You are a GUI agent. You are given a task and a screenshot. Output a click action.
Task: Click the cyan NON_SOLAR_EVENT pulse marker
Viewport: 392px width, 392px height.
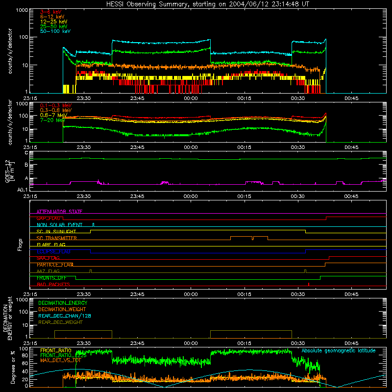click(94, 225)
